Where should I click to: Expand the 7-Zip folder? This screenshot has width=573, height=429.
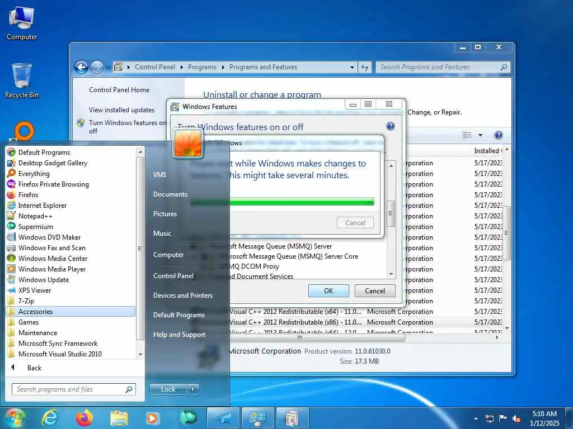tap(26, 301)
